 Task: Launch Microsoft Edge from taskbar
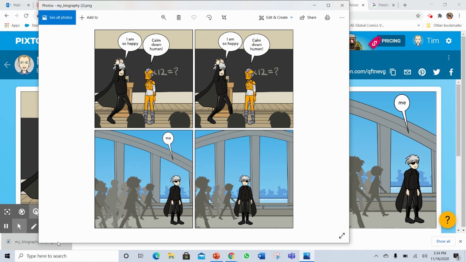tap(156, 256)
